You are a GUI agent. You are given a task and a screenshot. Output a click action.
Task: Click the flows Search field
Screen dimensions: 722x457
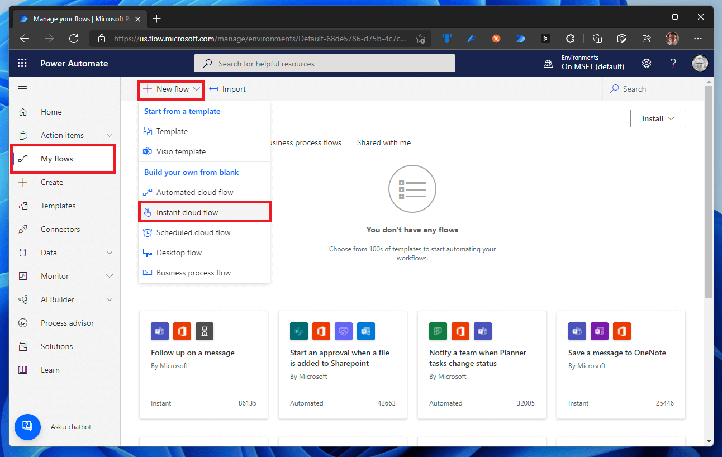click(x=653, y=89)
